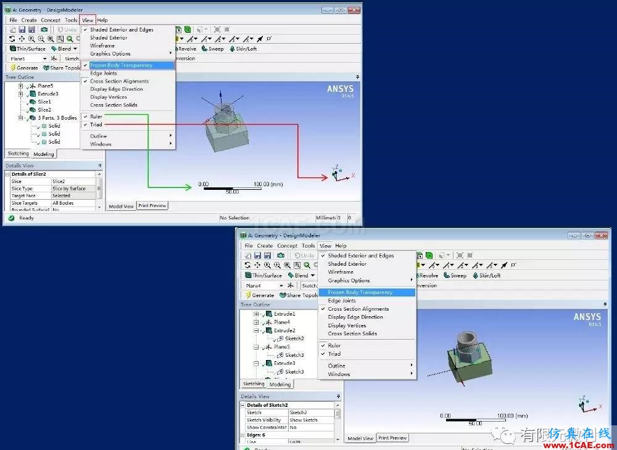The height and width of the screenshot is (450, 617).
Task: Click the Sweep button in upper window
Action: (x=212, y=49)
